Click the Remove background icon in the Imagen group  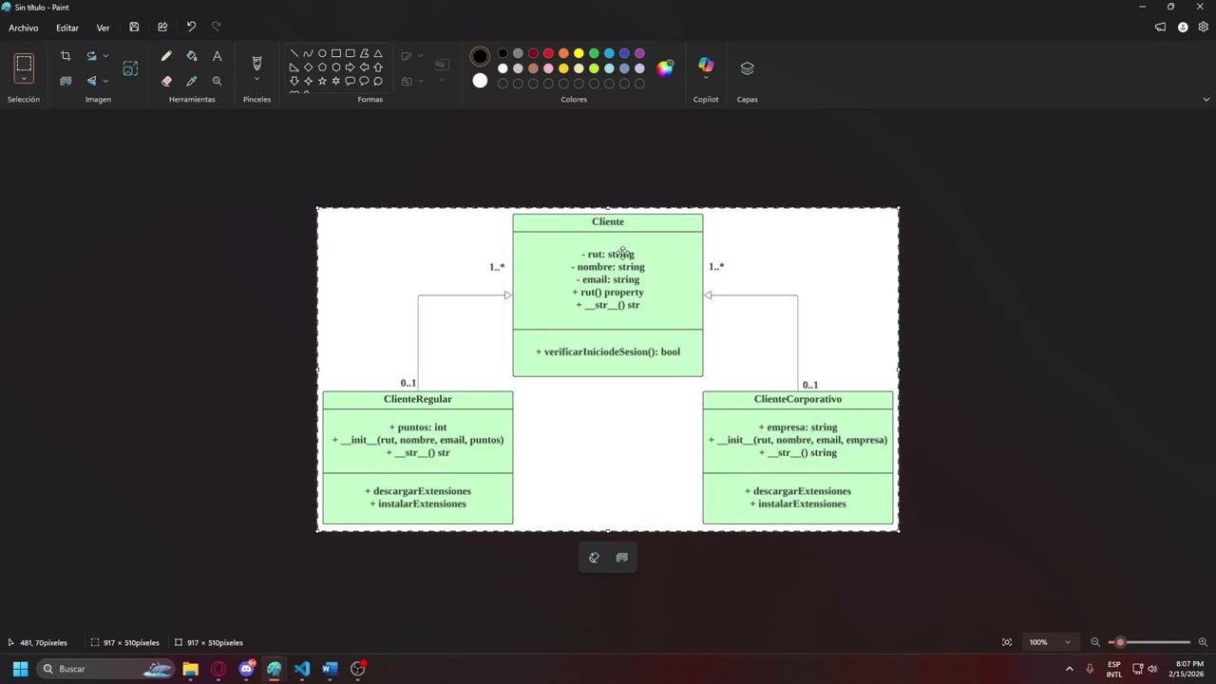(66, 82)
